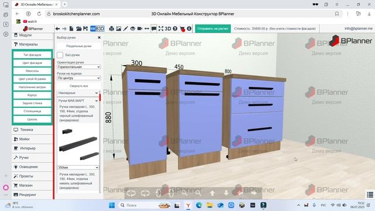Viewport: 375px width, 211px height.
Task: Open File Explorer from the taskbar
Action: click(x=210, y=205)
